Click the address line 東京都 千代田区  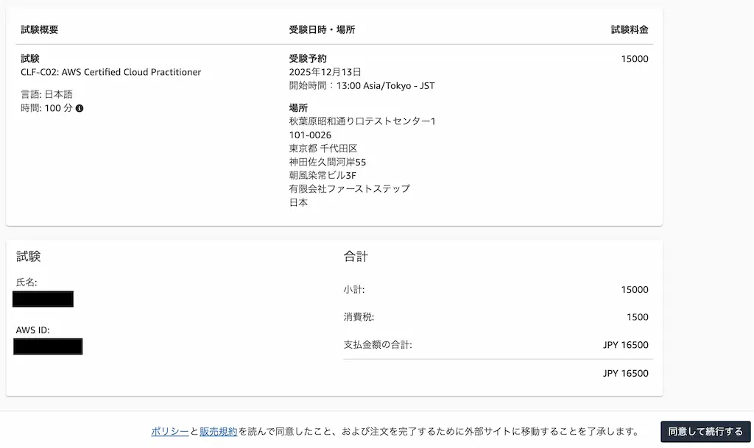click(x=323, y=149)
